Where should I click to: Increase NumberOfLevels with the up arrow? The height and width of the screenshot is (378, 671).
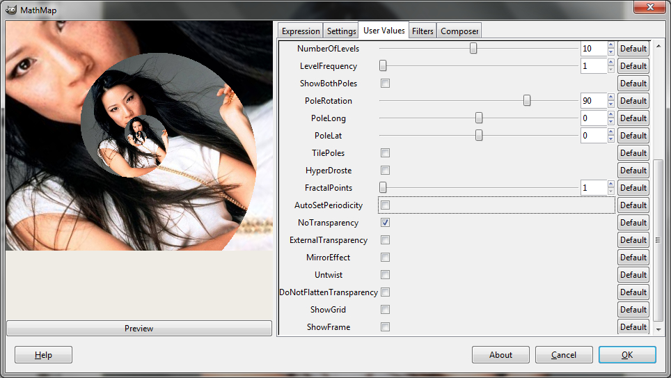610,45
